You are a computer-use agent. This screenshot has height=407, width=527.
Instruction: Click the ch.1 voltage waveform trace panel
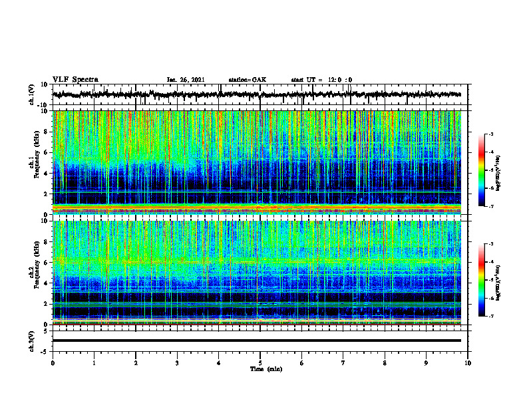point(260,94)
